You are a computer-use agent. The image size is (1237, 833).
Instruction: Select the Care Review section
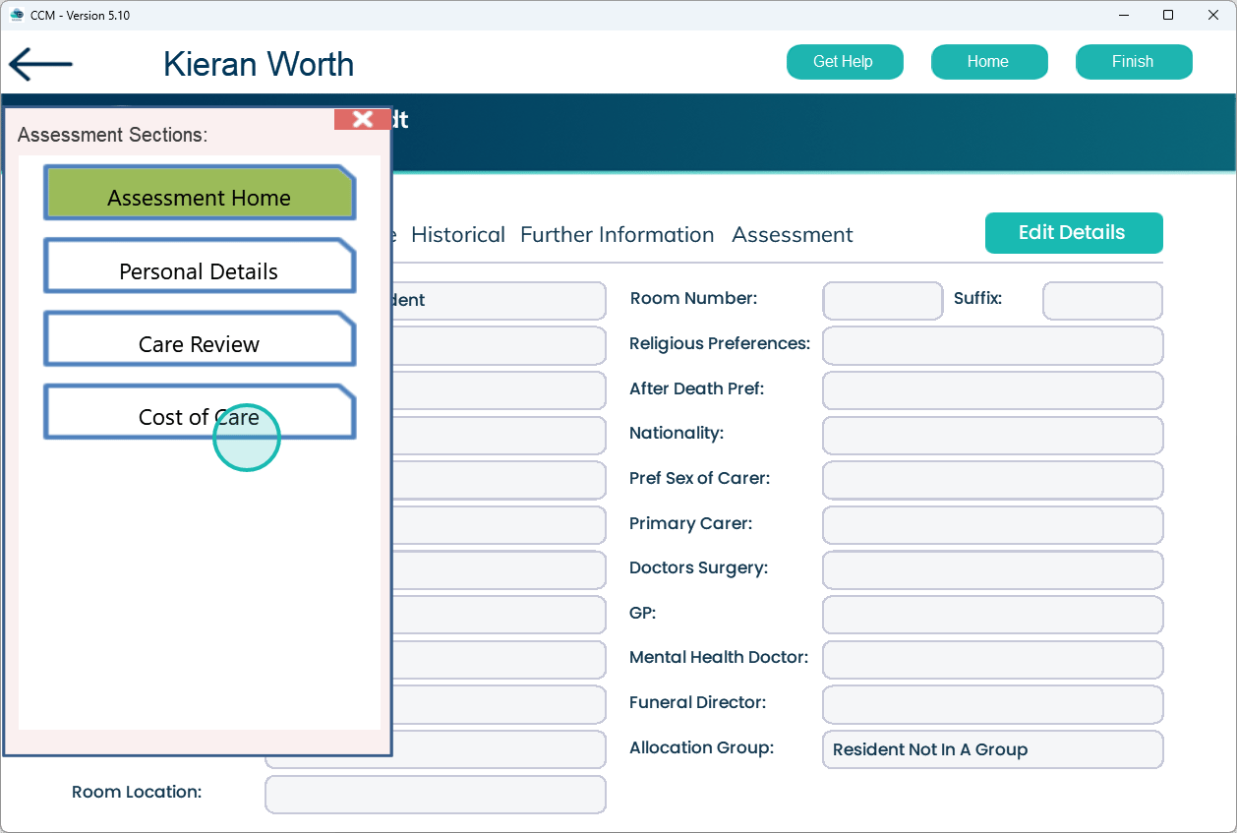200,338
